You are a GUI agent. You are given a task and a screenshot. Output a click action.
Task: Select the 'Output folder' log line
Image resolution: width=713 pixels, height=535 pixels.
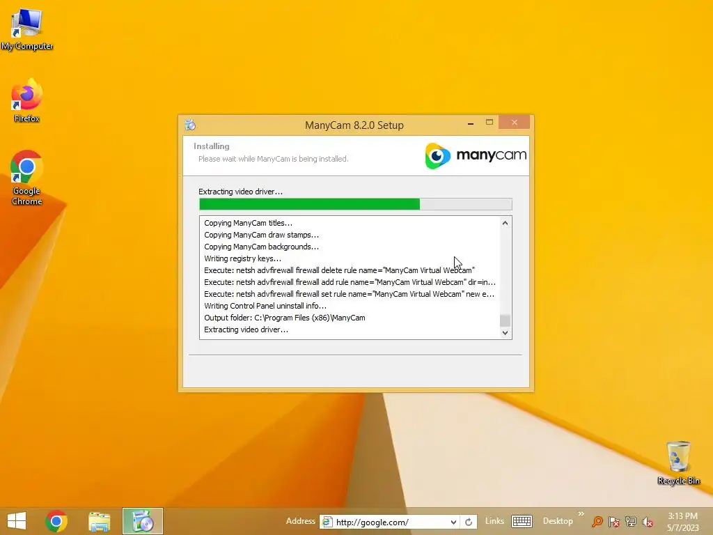point(285,318)
